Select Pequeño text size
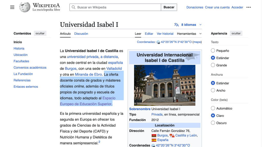 click(213, 50)
